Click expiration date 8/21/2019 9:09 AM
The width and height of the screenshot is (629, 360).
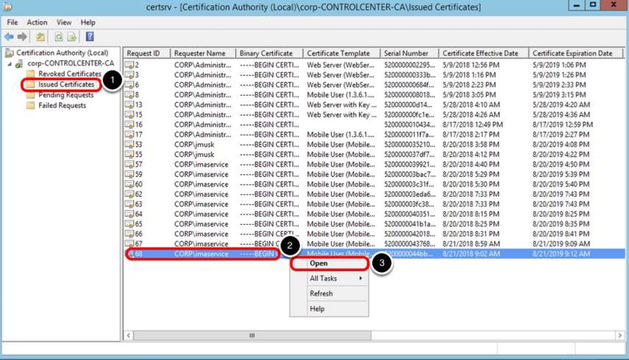click(561, 244)
